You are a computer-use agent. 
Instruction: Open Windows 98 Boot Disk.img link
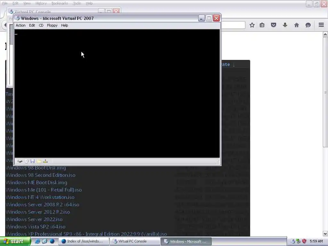36,168
